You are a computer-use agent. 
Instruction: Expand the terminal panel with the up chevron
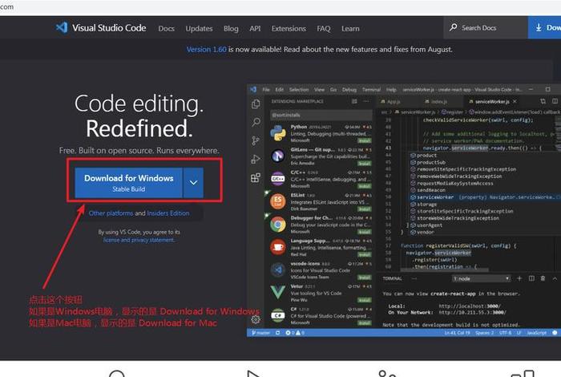coord(555,278)
